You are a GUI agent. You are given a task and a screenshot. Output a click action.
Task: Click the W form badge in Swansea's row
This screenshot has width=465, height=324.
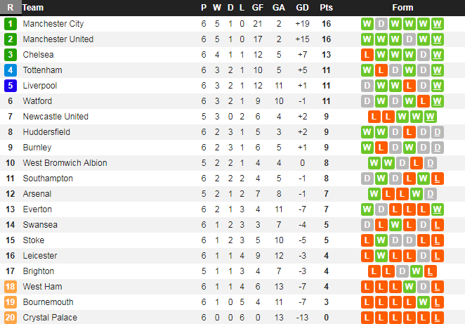point(395,224)
